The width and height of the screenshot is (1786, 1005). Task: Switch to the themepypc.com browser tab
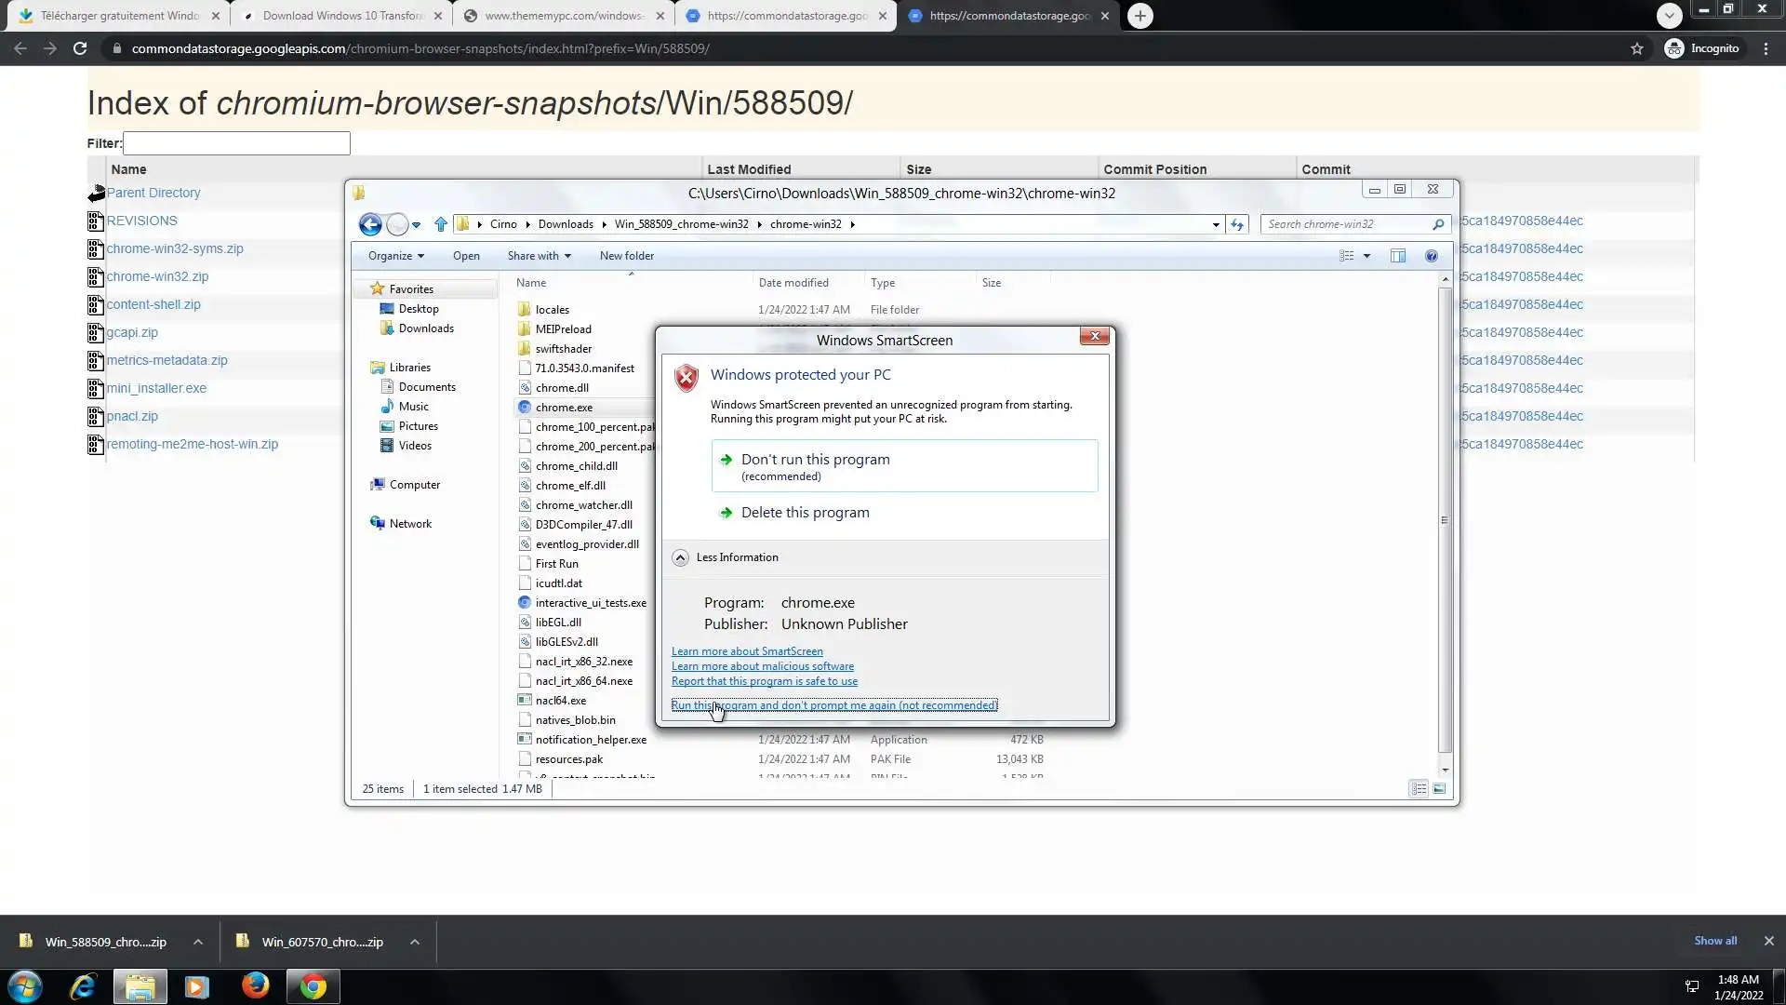click(564, 16)
